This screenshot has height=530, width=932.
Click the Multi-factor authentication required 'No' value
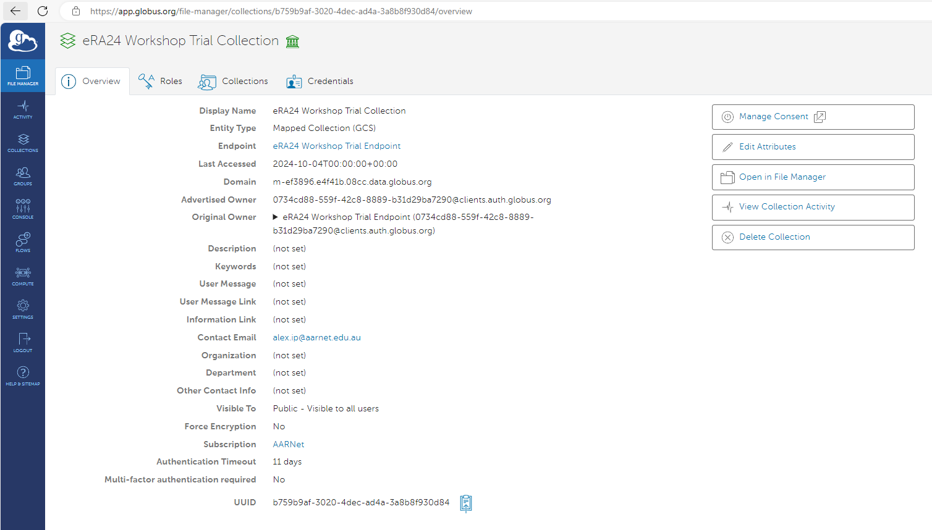click(279, 479)
